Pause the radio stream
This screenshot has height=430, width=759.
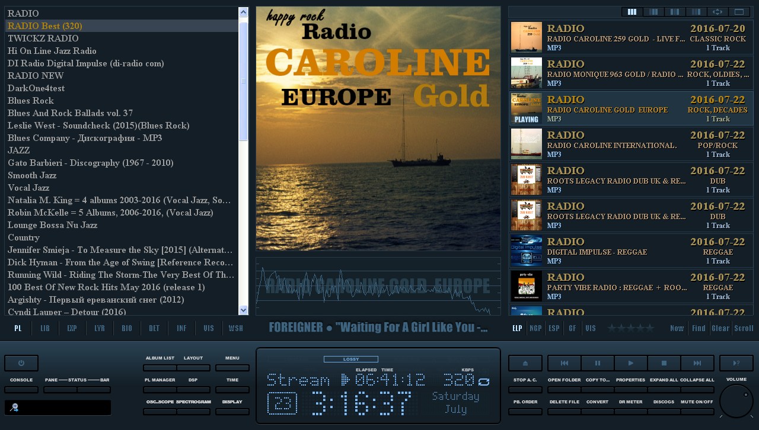click(x=597, y=363)
